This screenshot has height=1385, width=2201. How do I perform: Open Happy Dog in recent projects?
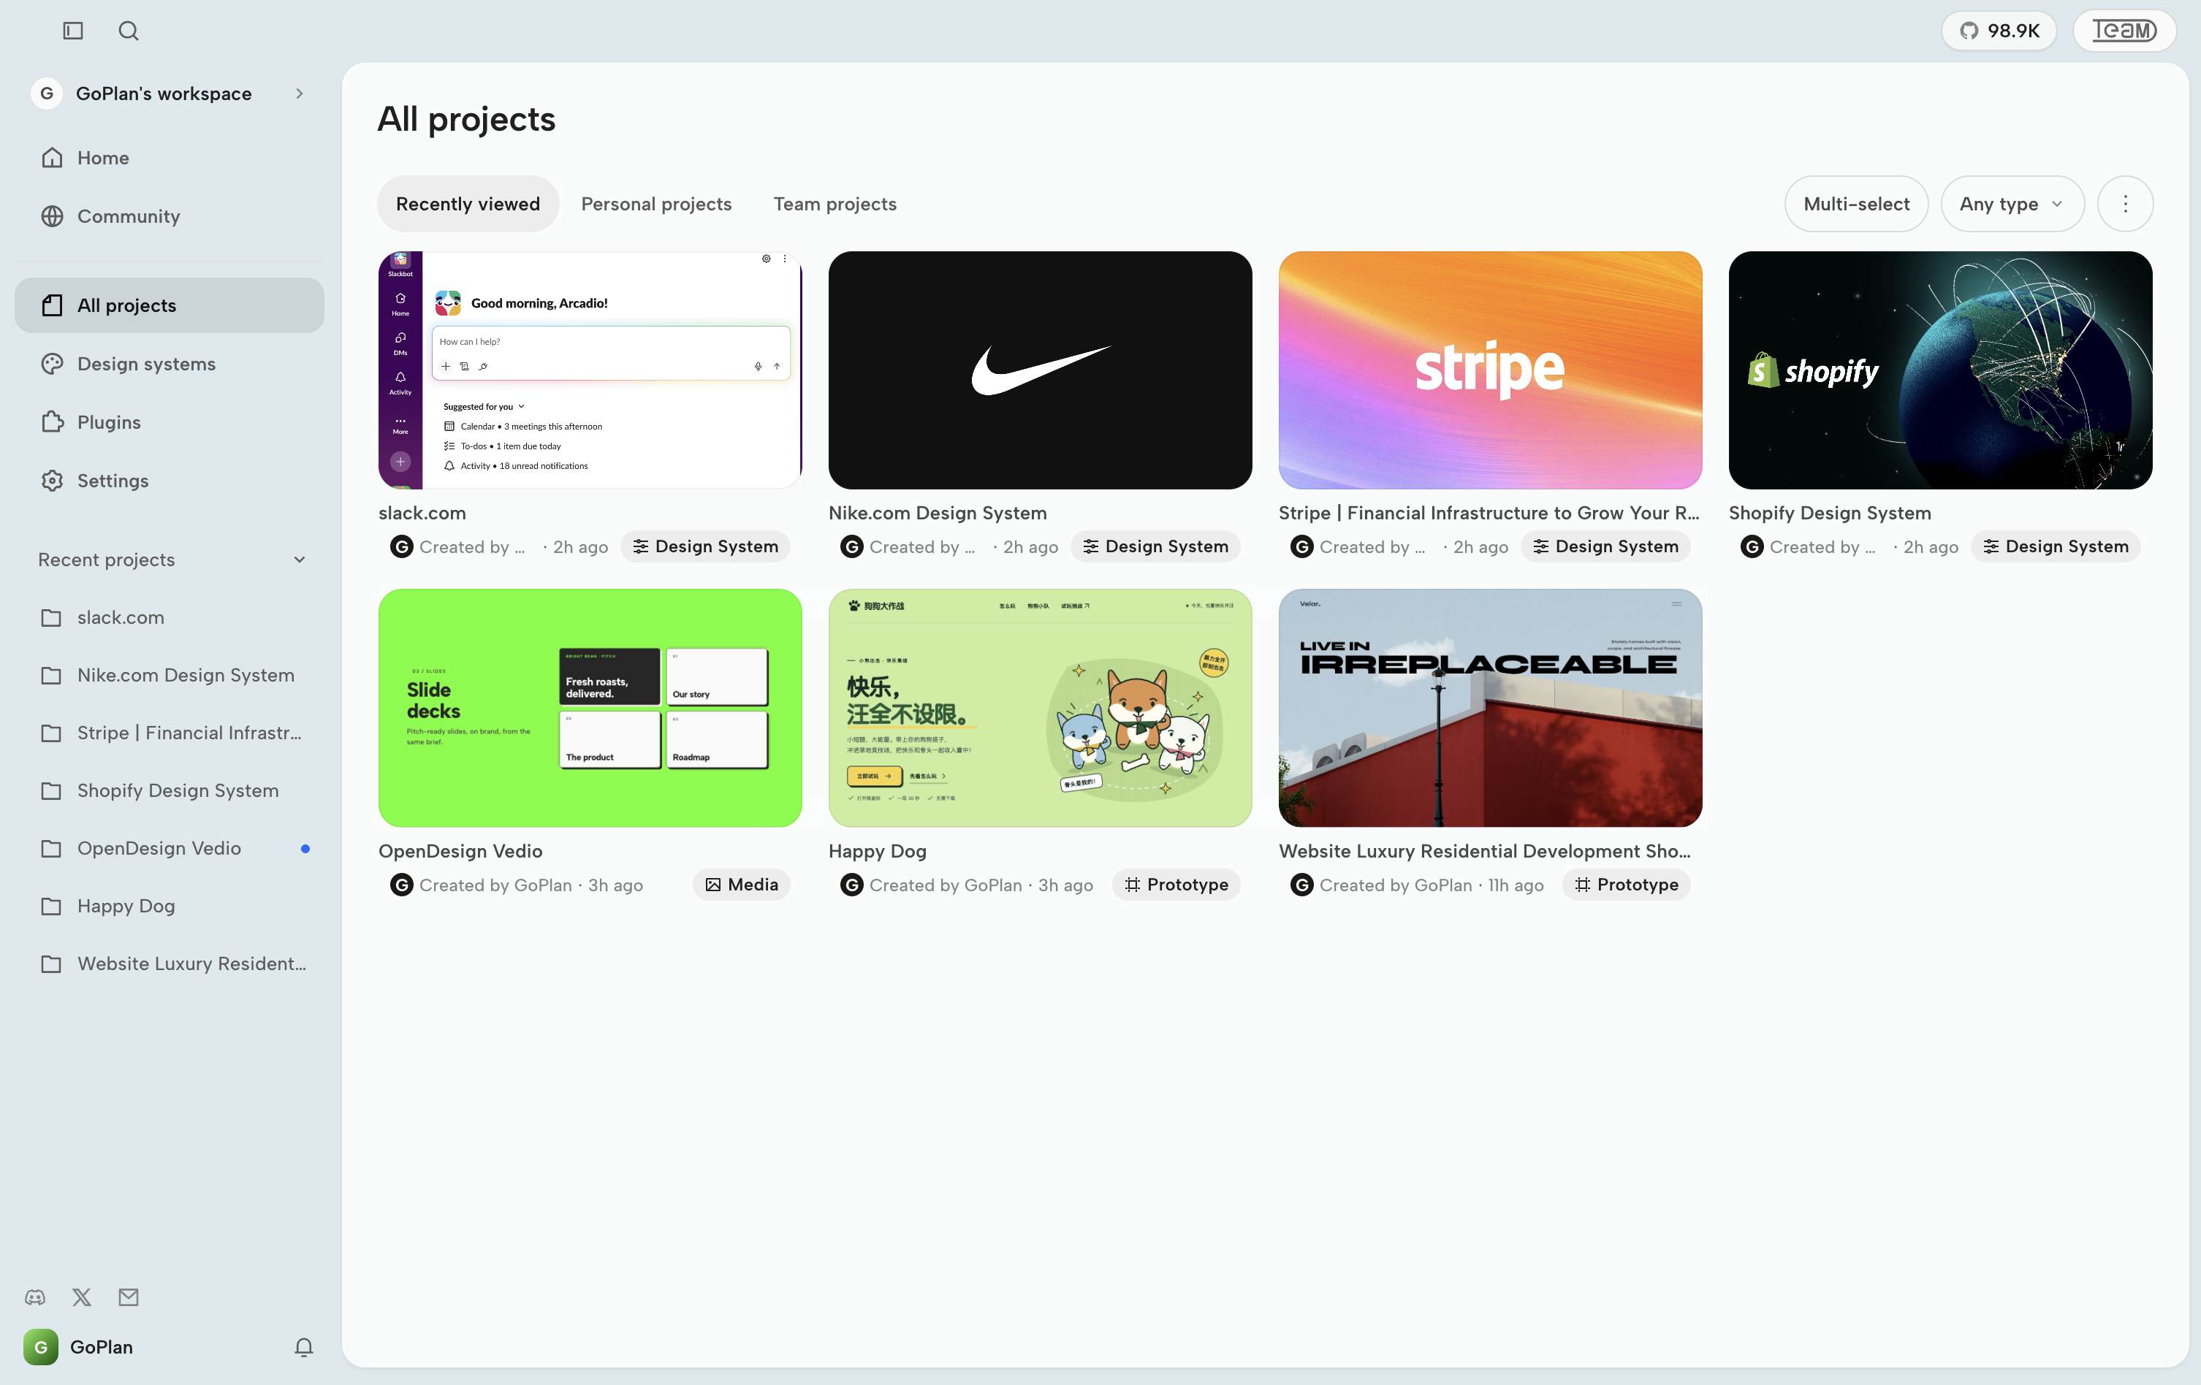point(169,905)
